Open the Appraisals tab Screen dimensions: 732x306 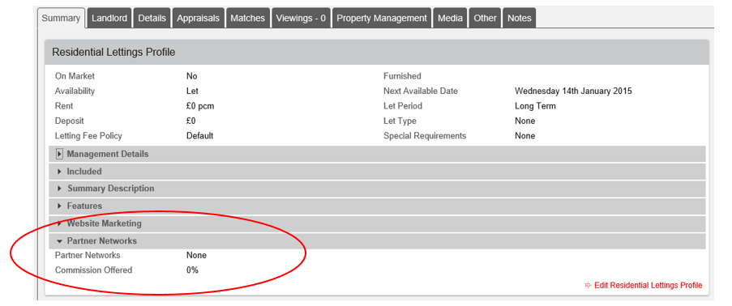point(199,18)
